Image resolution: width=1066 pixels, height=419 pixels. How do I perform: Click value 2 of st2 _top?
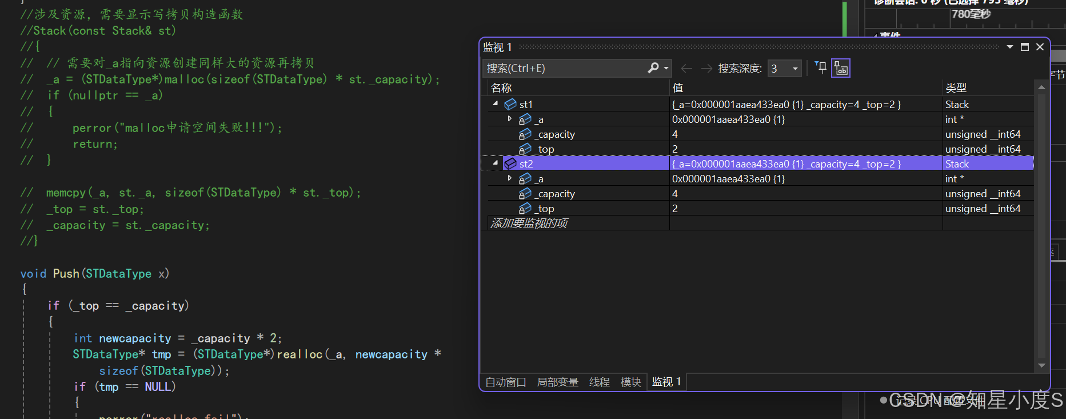[675, 209]
